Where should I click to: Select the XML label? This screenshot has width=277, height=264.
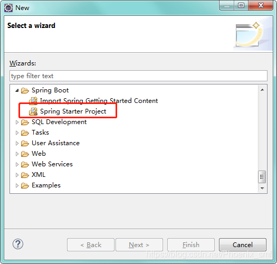[39, 175]
